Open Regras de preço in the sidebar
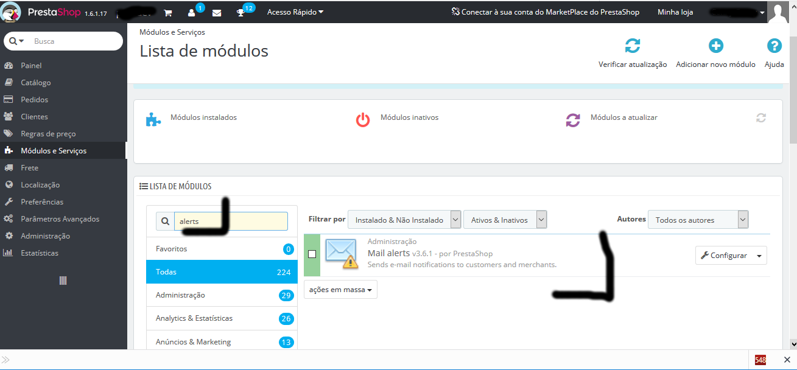Screen dimensions: 797x370 (x=63, y=134)
